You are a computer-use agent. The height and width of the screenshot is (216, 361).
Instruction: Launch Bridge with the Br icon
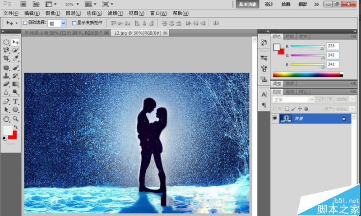23,4
